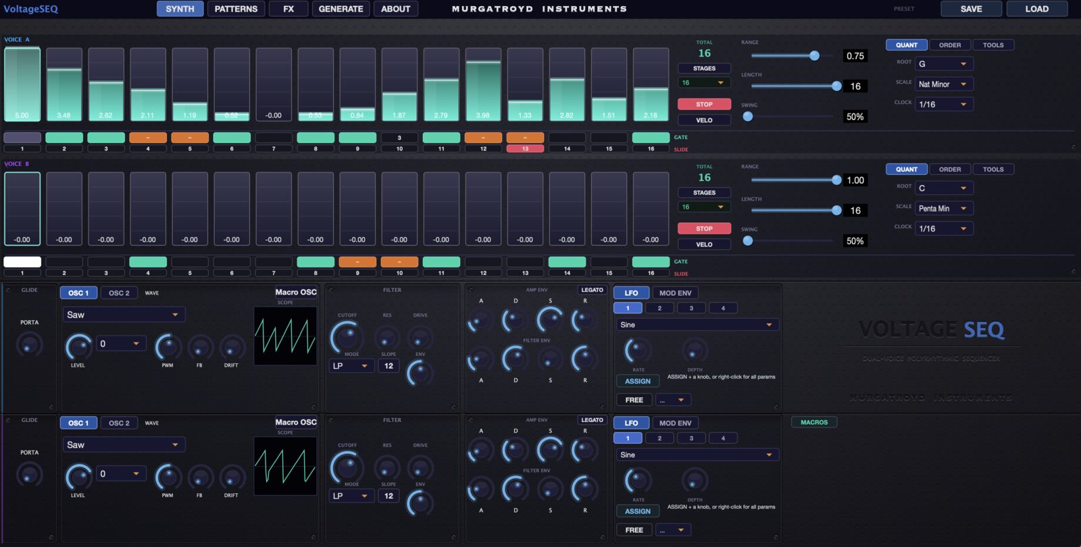Screen dimensions: 1081x547
Task: Click the Voice A filter RES knob
Action: pyautogui.click(x=387, y=338)
